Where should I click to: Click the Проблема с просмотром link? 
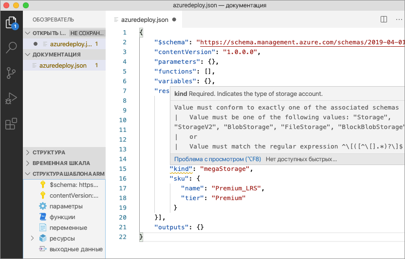[x=218, y=159]
